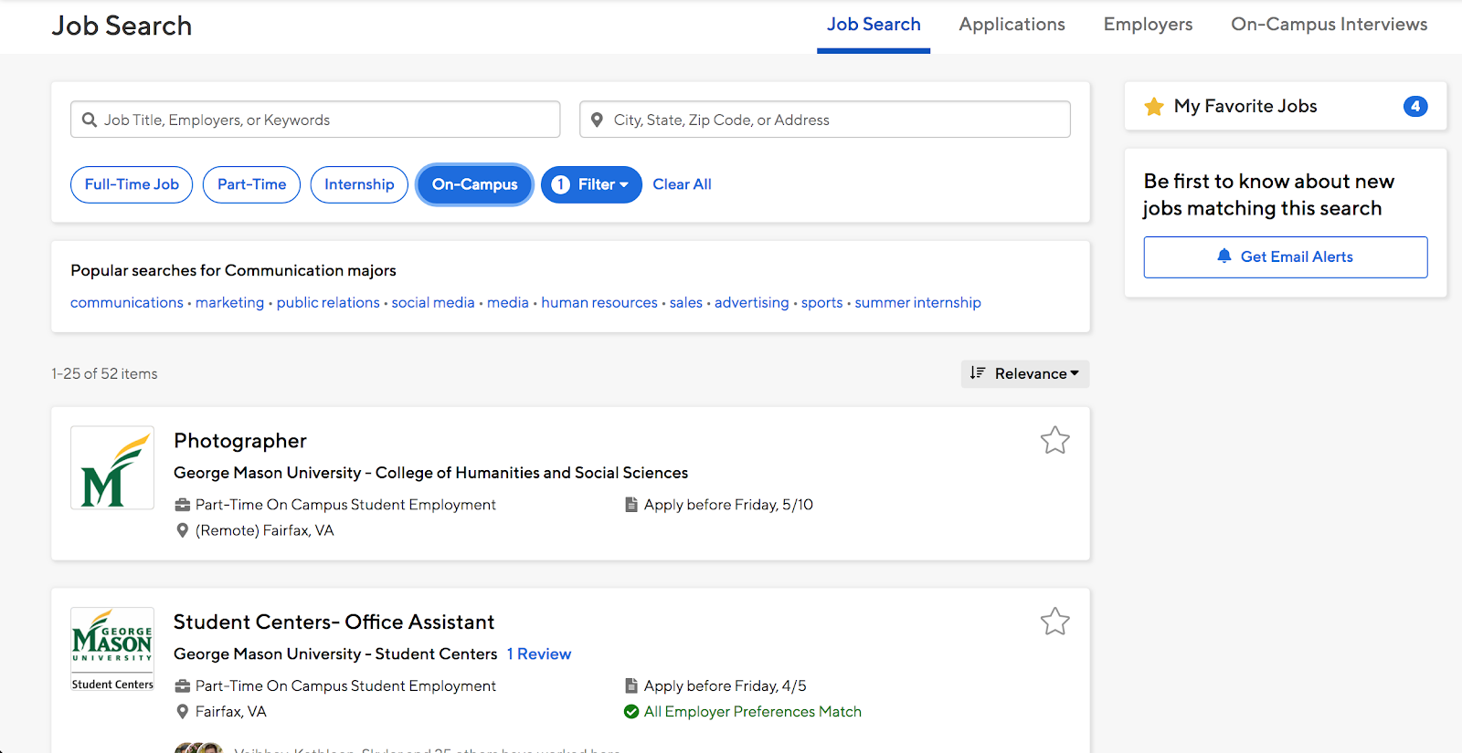This screenshot has height=753, width=1462.
Task: Switch to the Applications tab
Action: click(x=1012, y=25)
